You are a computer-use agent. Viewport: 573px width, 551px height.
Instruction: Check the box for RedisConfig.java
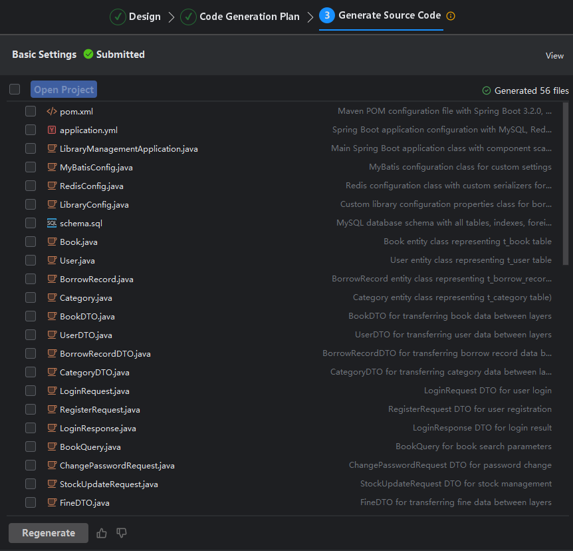tap(31, 186)
